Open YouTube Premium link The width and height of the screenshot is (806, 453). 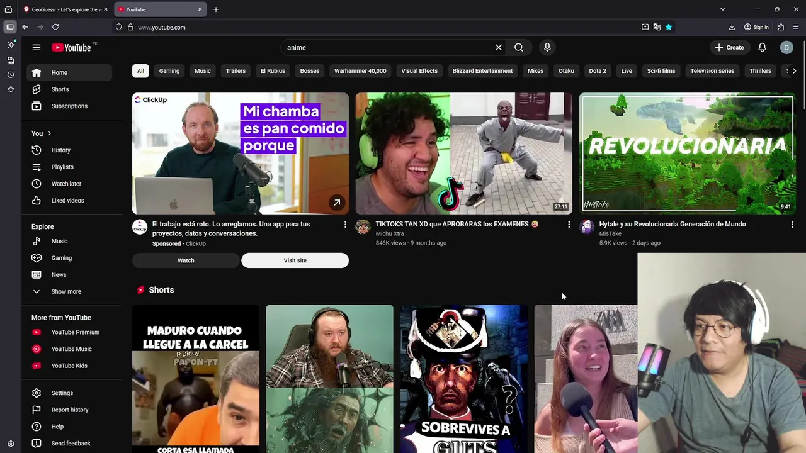pyautogui.click(x=69, y=332)
